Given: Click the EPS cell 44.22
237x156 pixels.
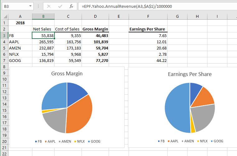Looking at the screenshot, I should coord(148,60).
